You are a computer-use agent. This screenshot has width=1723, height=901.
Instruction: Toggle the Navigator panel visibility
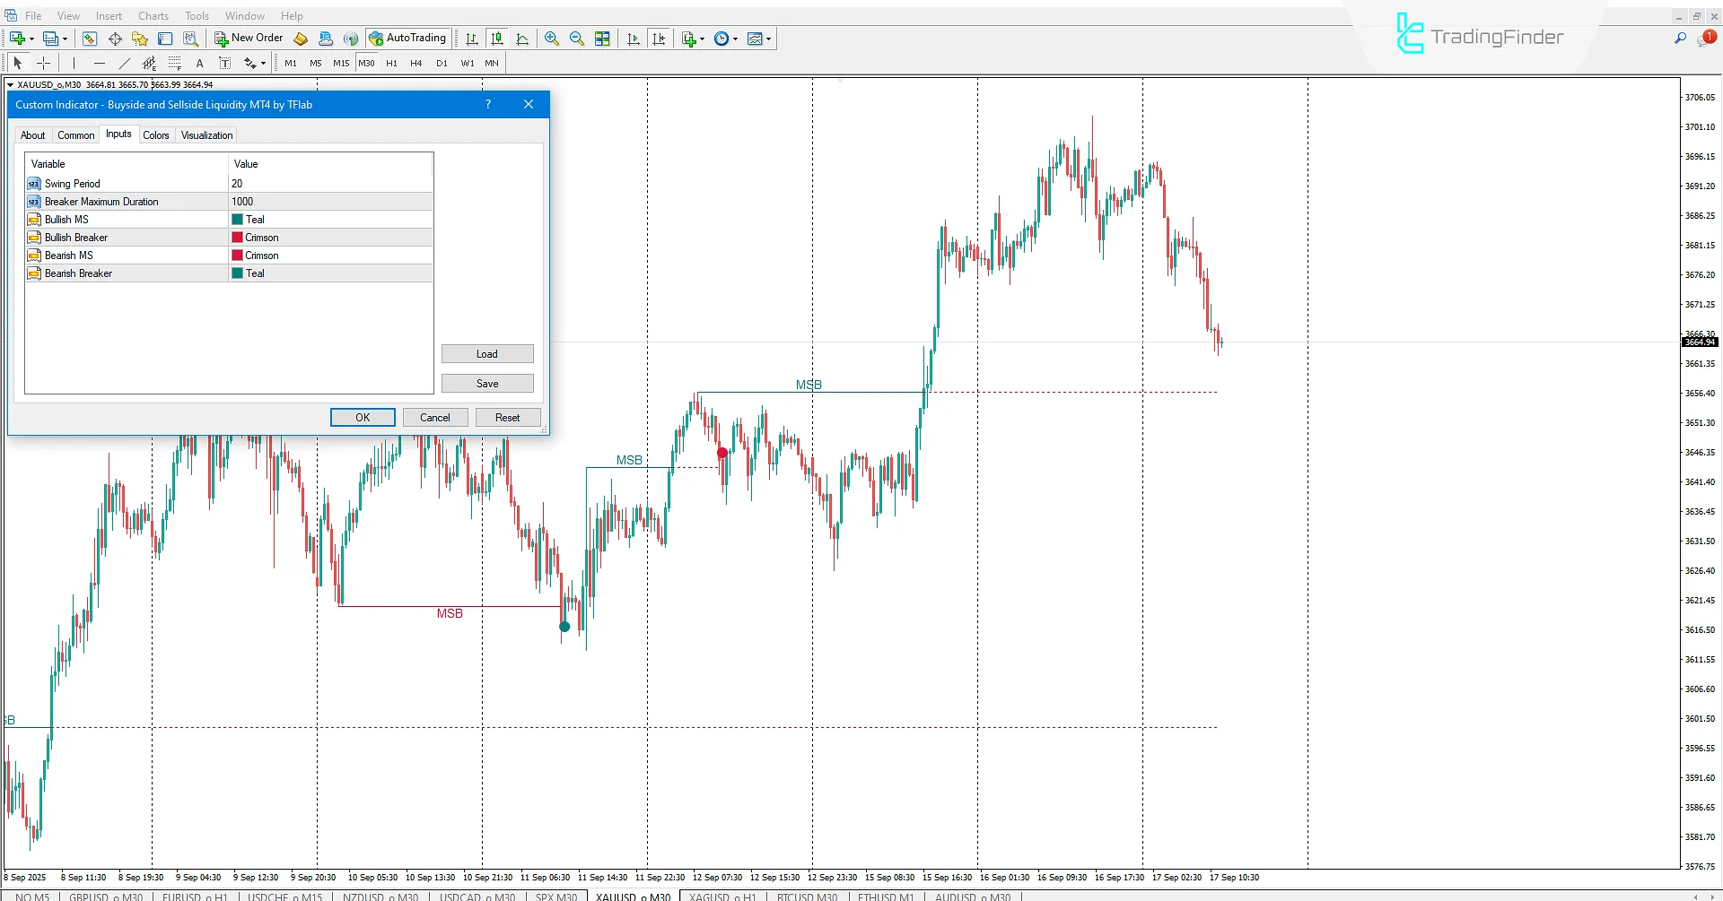115,39
